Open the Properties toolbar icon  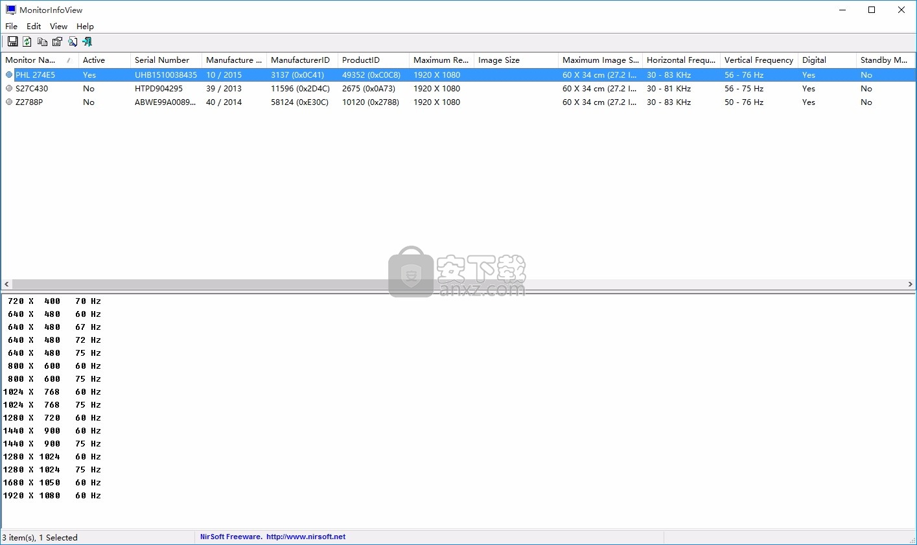pyautogui.click(x=57, y=41)
